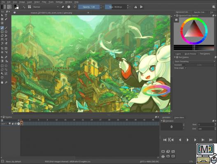Adjust the brush Size slider
This screenshot has width=217, height=164.
[x=116, y=7]
